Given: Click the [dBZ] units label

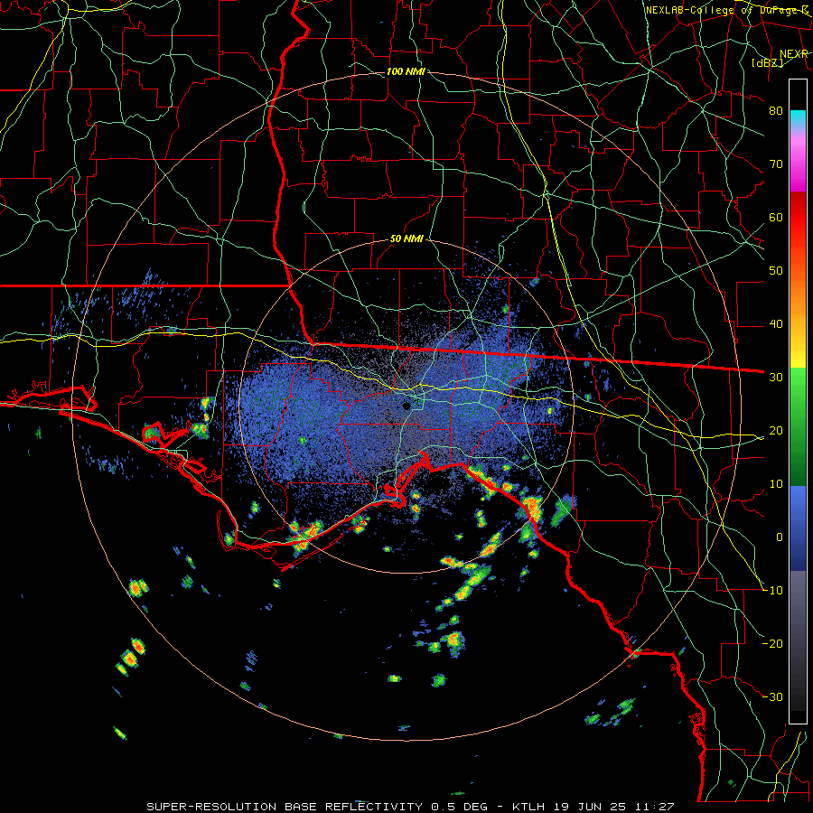Looking at the screenshot, I should click(x=767, y=62).
